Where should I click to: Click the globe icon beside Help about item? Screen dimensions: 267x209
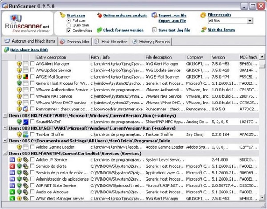(x=6, y=50)
